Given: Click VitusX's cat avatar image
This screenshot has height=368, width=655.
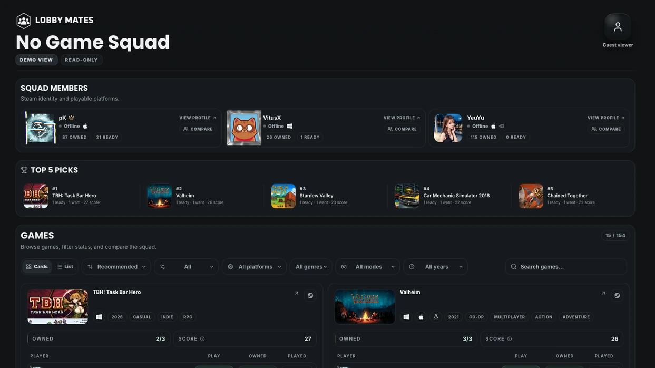Looking at the screenshot, I should pyautogui.click(x=244, y=128).
